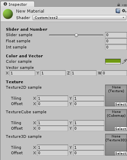Image resolution: width=127 pixels, height=160 pixels.
Task: Focus the Int sample value field
Action: (116, 47)
